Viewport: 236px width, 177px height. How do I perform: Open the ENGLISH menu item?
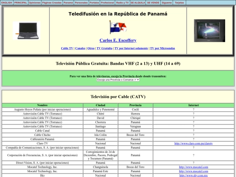[7, 3]
